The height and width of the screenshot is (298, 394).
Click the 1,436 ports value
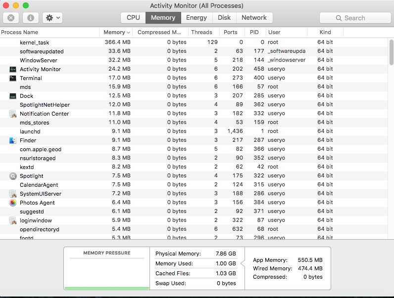point(235,131)
